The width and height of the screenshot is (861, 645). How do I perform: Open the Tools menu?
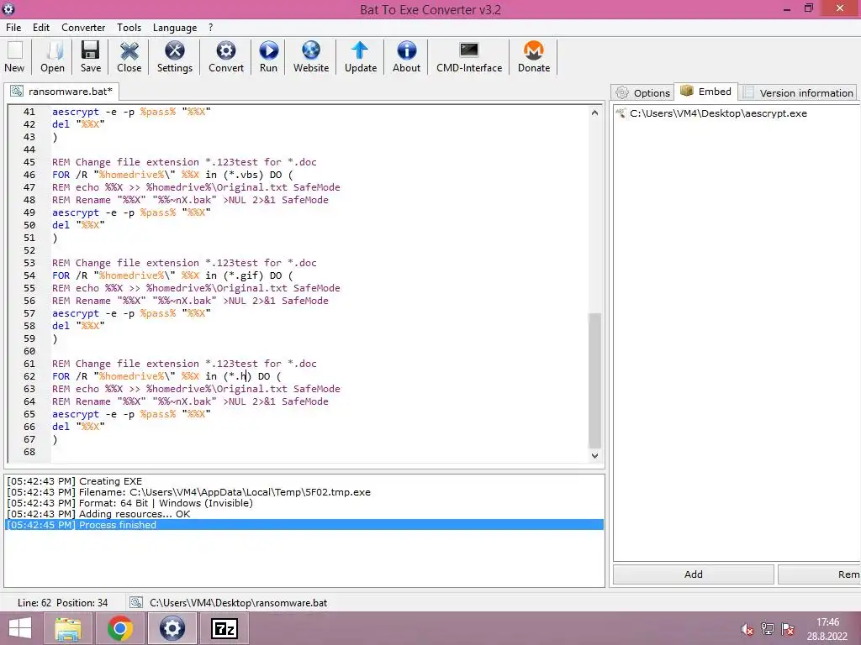[129, 28]
